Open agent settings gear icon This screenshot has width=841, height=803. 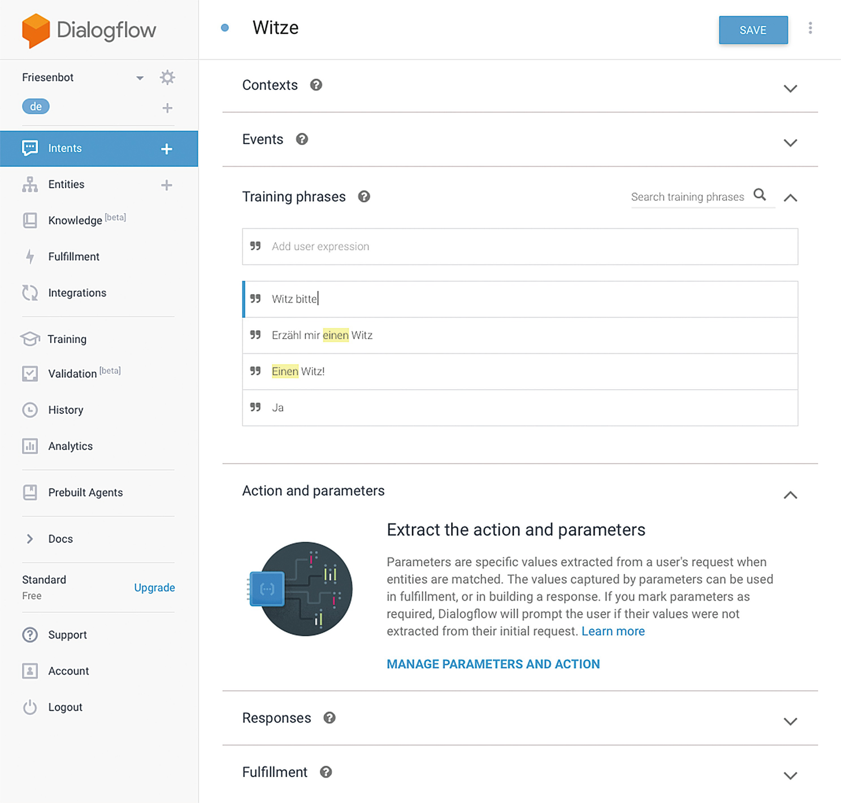(x=167, y=77)
